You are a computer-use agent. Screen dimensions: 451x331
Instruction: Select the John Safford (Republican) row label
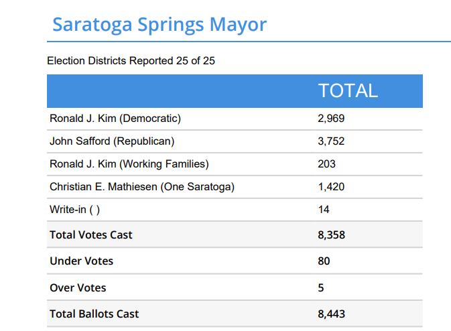(112, 141)
